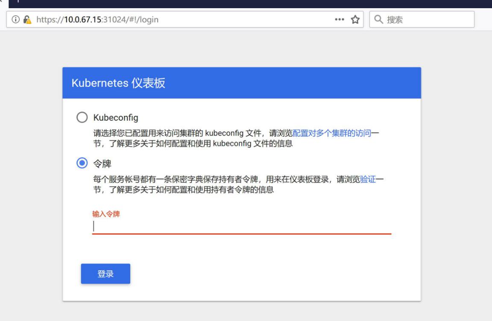Click the Kubernetes 仪表板 header title
Image resolution: width=492 pixels, height=321 pixels.
[x=118, y=83]
